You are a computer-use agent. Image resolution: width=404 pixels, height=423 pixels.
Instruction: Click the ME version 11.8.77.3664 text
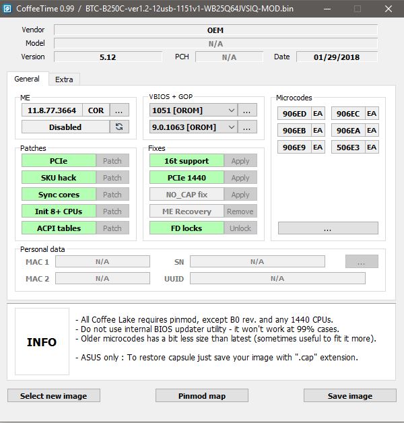[x=52, y=110]
